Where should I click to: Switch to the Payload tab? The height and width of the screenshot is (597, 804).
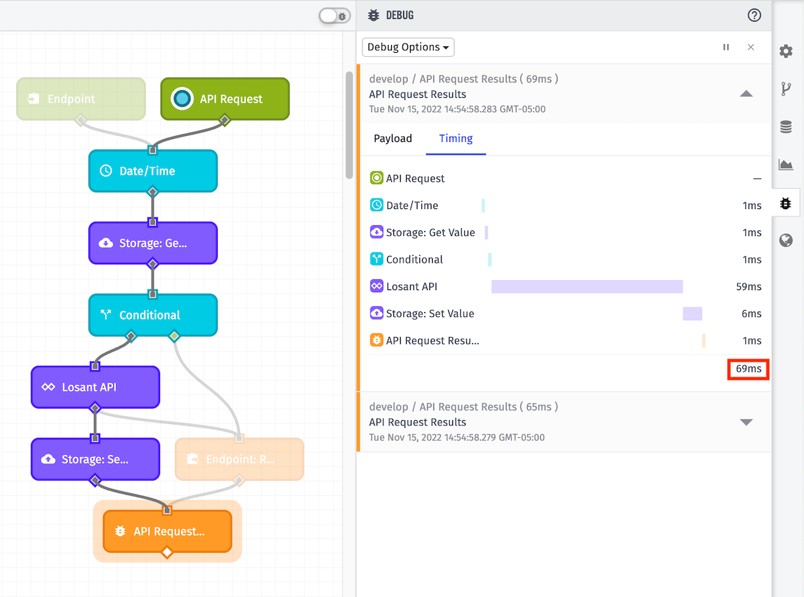point(393,139)
